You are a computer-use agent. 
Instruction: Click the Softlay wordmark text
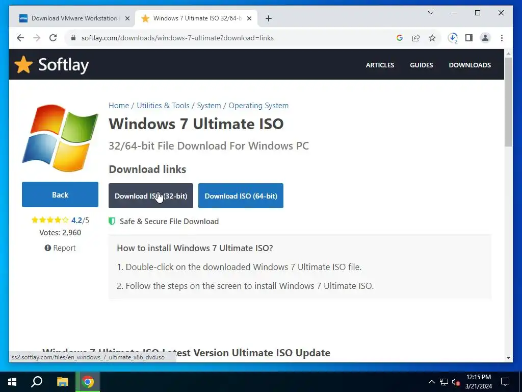[x=64, y=65]
